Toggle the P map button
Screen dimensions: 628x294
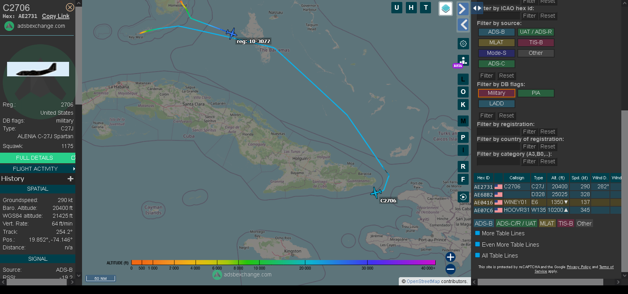[463, 137]
